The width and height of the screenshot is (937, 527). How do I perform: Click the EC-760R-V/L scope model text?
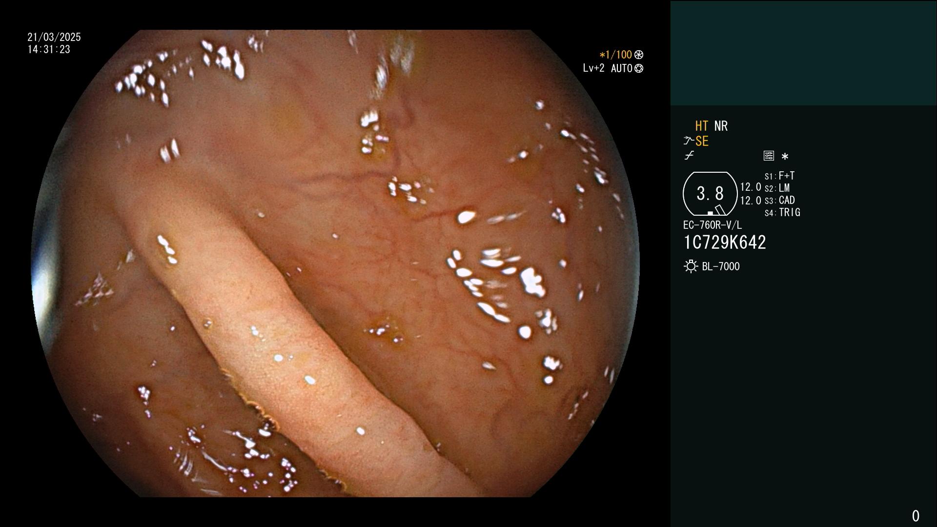pos(713,225)
